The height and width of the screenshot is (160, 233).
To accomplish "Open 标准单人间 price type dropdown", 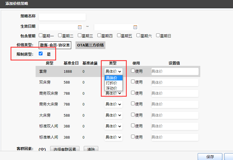I will (x=113, y=137).
